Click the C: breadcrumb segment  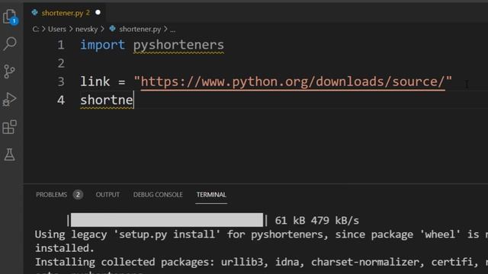coord(36,29)
